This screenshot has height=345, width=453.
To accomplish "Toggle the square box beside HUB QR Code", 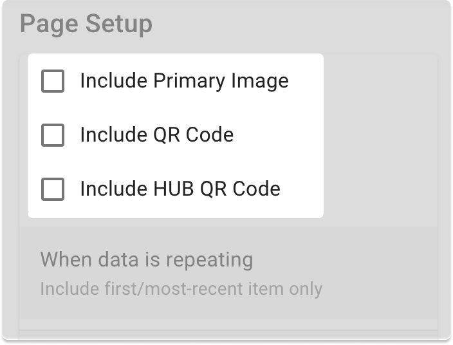I will [x=53, y=190].
